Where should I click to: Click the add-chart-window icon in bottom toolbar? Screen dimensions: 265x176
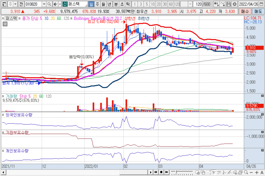pos(197,172)
